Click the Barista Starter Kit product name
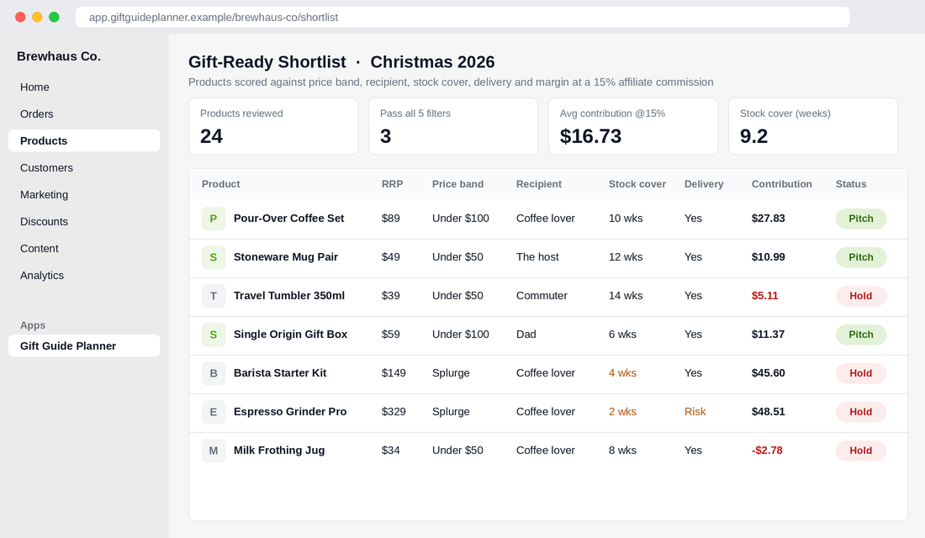 [x=280, y=373]
